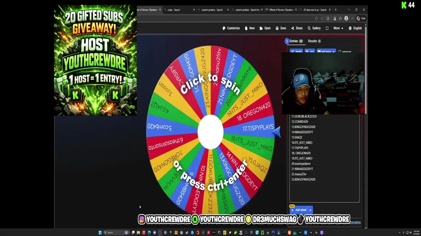Add page to favorites star

point(322,19)
